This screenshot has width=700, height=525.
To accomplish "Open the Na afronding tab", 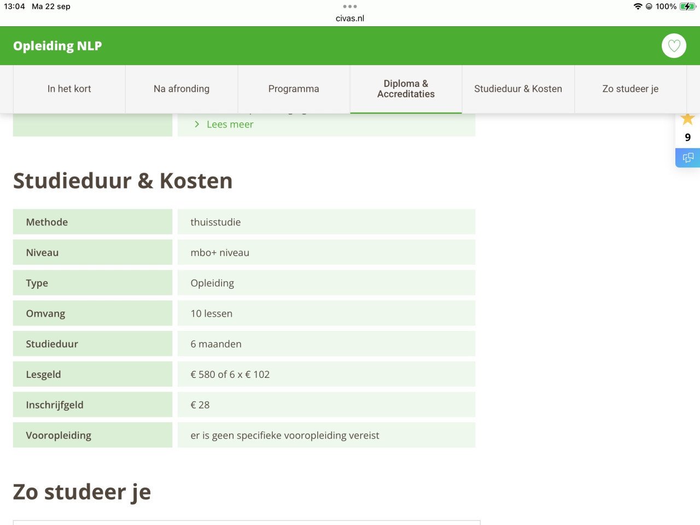I will click(182, 89).
